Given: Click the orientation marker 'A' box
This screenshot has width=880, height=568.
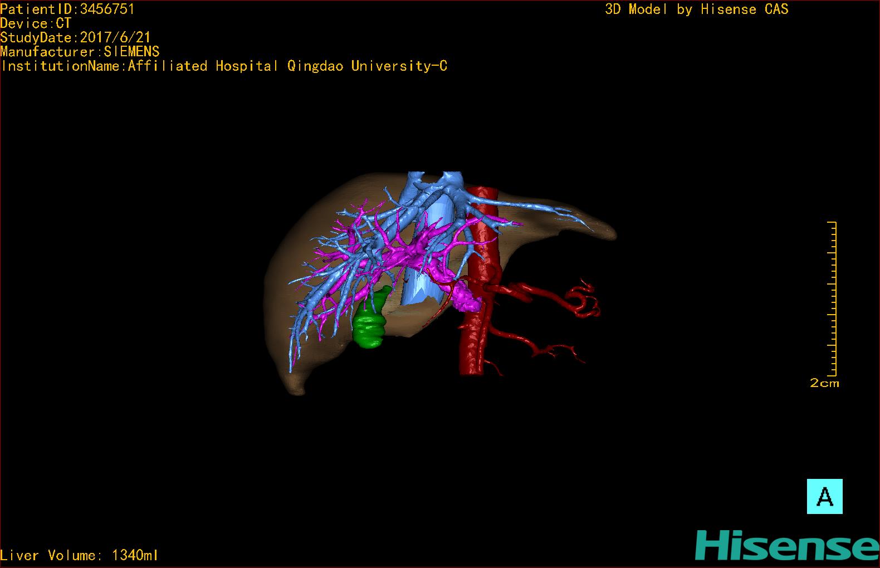Looking at the screenshot, I should [824, 496].
